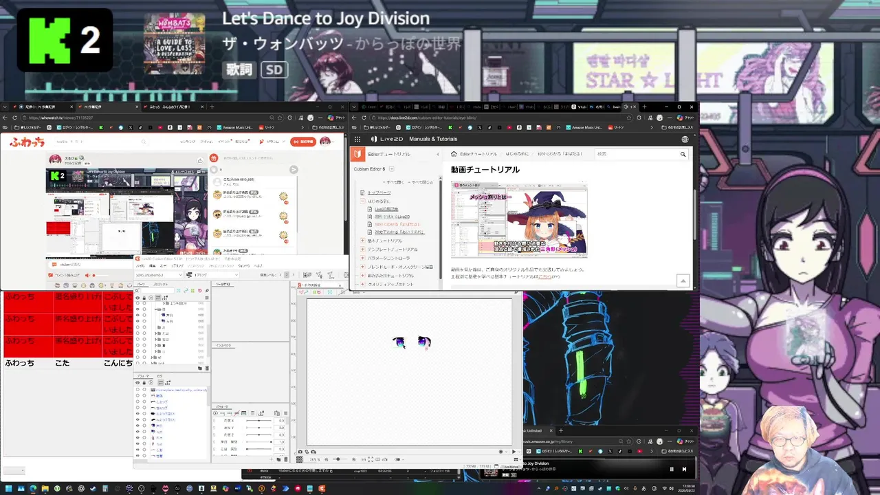Open the gift icon beside comment box
The width and height of the screenshot is (880, 495).
[214, 157]
